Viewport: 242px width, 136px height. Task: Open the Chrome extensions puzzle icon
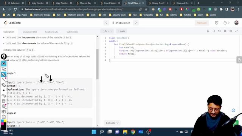(x=221, y=9)
